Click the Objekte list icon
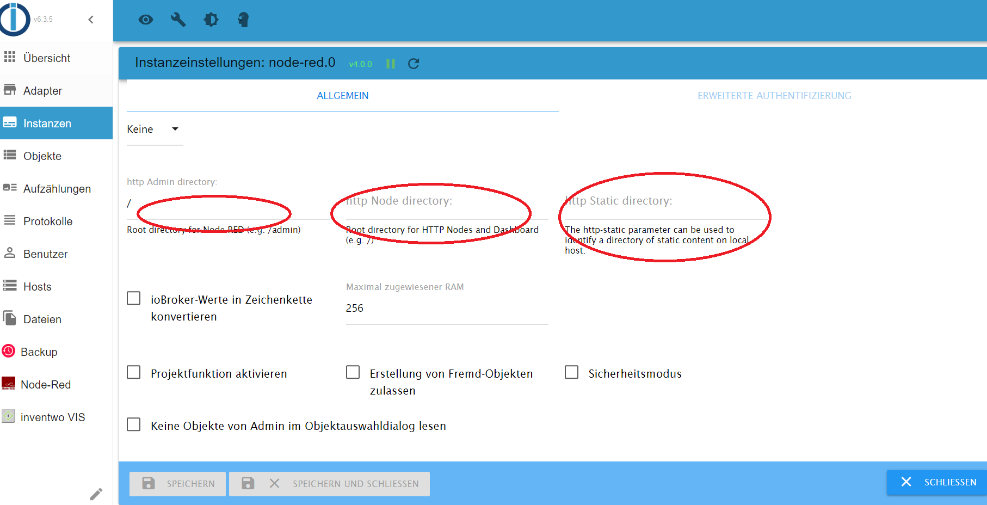The image size is (987, 505). 10,155
